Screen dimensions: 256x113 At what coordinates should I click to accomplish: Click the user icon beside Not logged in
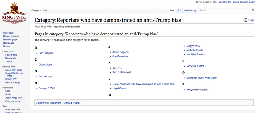pyautogui.click(x=197, y=2)
